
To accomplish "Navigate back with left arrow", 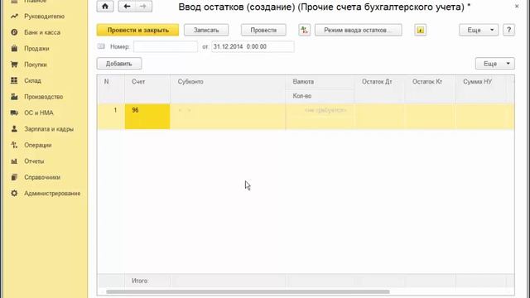I will click(x=127, y=7).
